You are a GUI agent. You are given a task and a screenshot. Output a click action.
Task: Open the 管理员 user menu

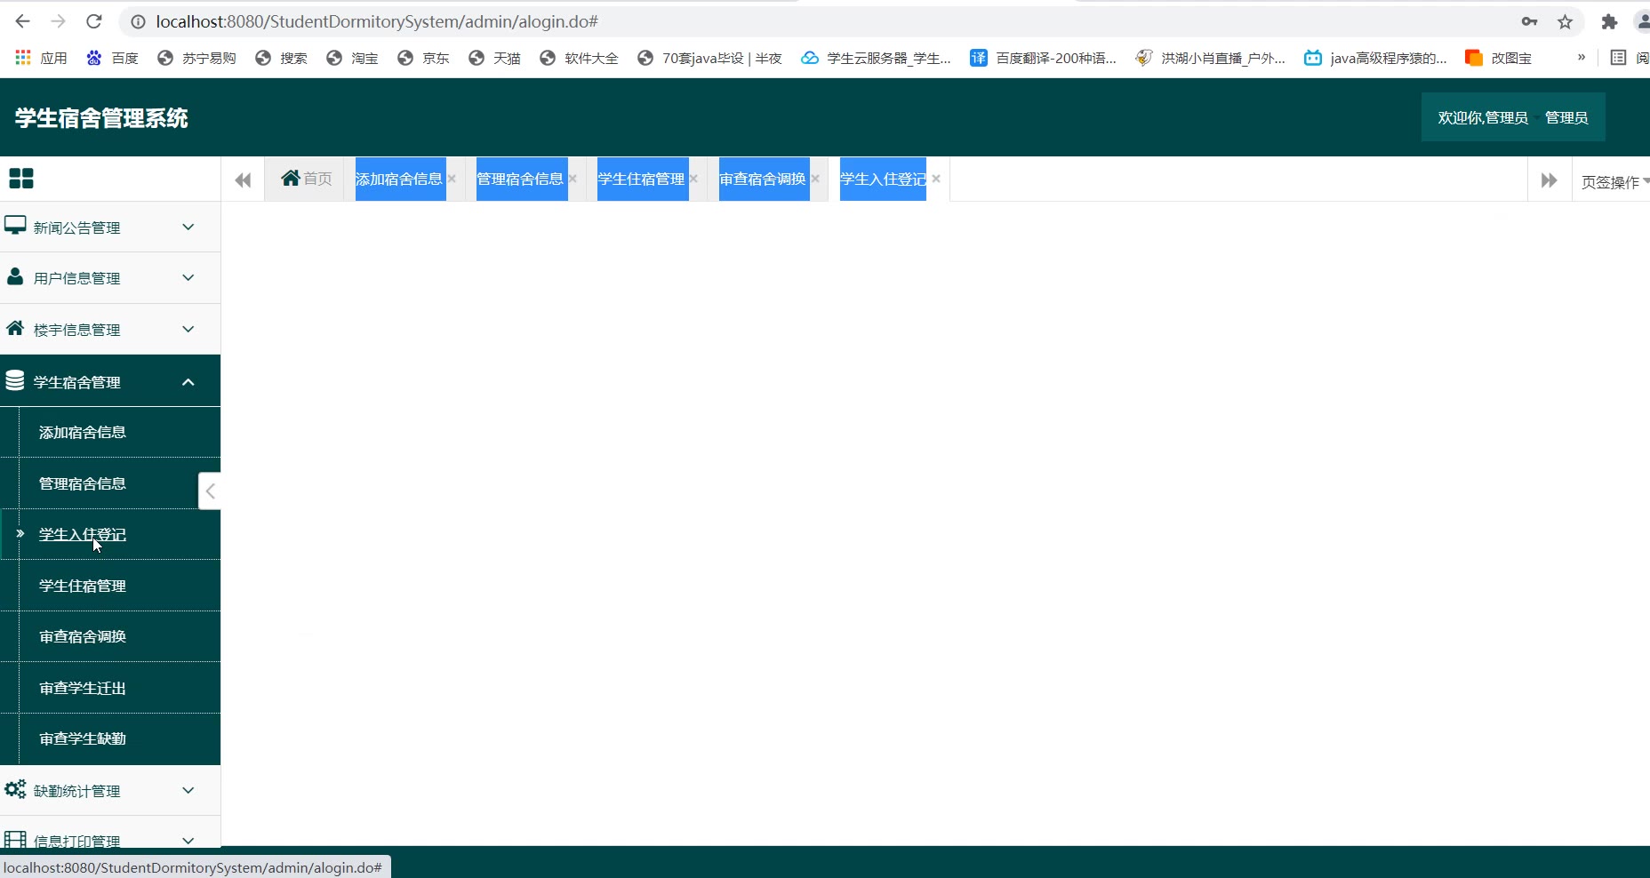[1566, 117]
